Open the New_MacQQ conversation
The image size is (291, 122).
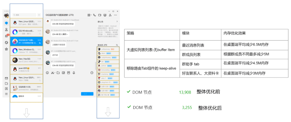coord(26,60)
